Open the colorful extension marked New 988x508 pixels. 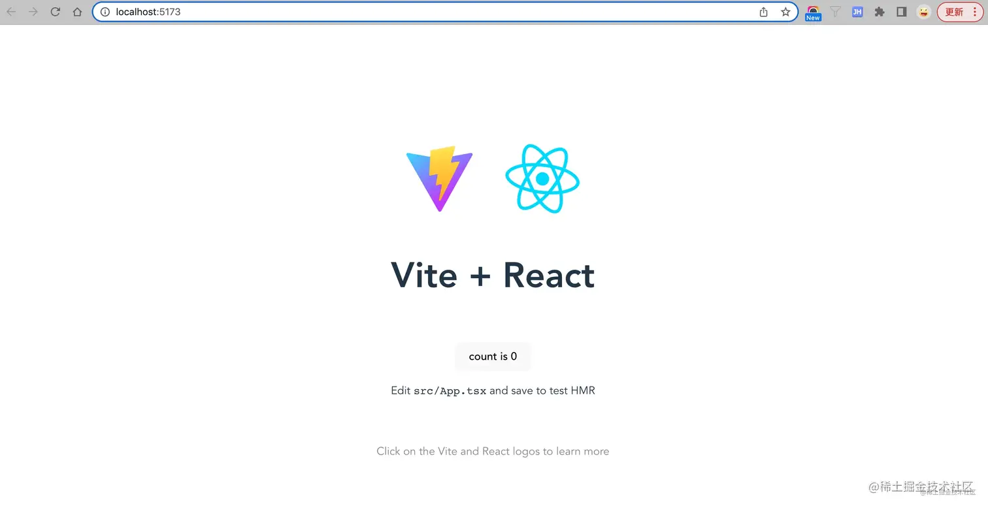pos(813,12)
